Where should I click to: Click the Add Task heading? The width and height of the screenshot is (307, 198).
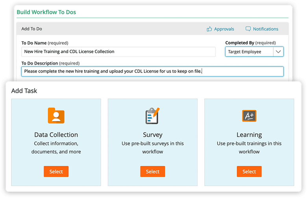coord(24,91)
